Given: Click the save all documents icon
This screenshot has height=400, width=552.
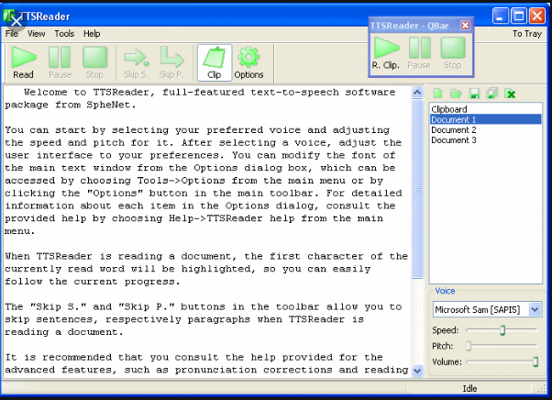Looking at the screenshot, I should coord(491,94).
